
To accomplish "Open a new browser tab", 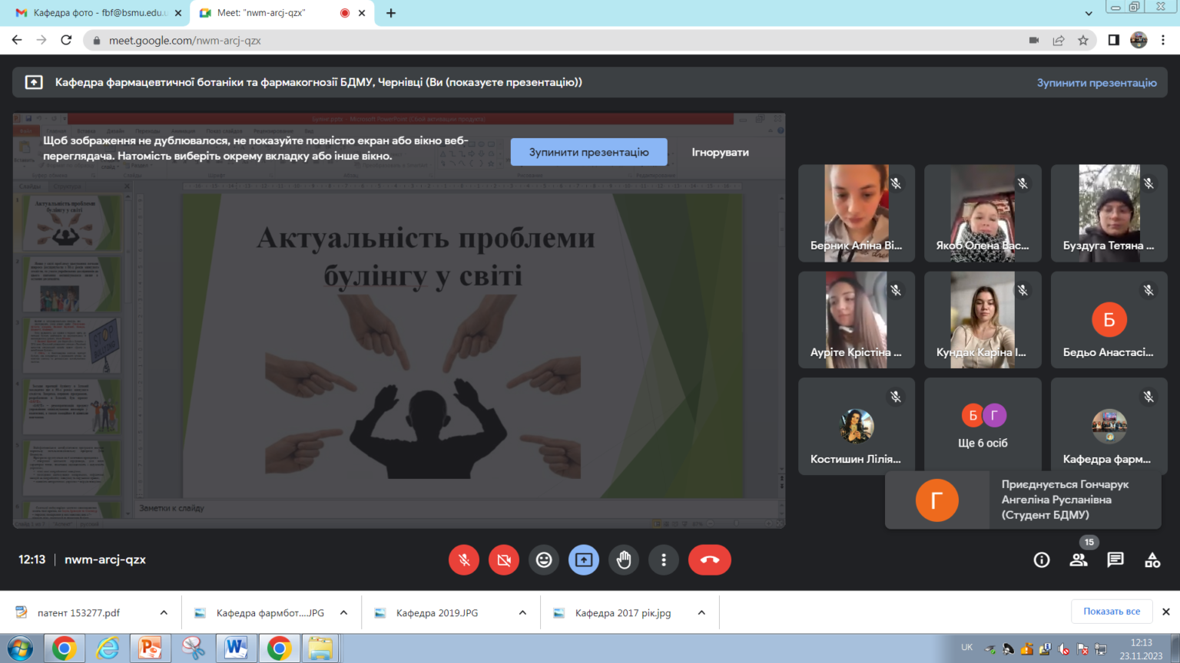I will (x=391, y=13).
